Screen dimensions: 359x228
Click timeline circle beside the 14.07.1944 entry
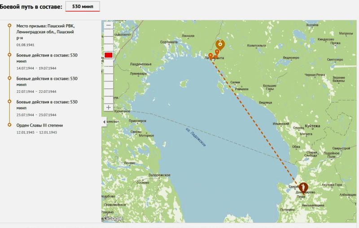click(9, 55)
